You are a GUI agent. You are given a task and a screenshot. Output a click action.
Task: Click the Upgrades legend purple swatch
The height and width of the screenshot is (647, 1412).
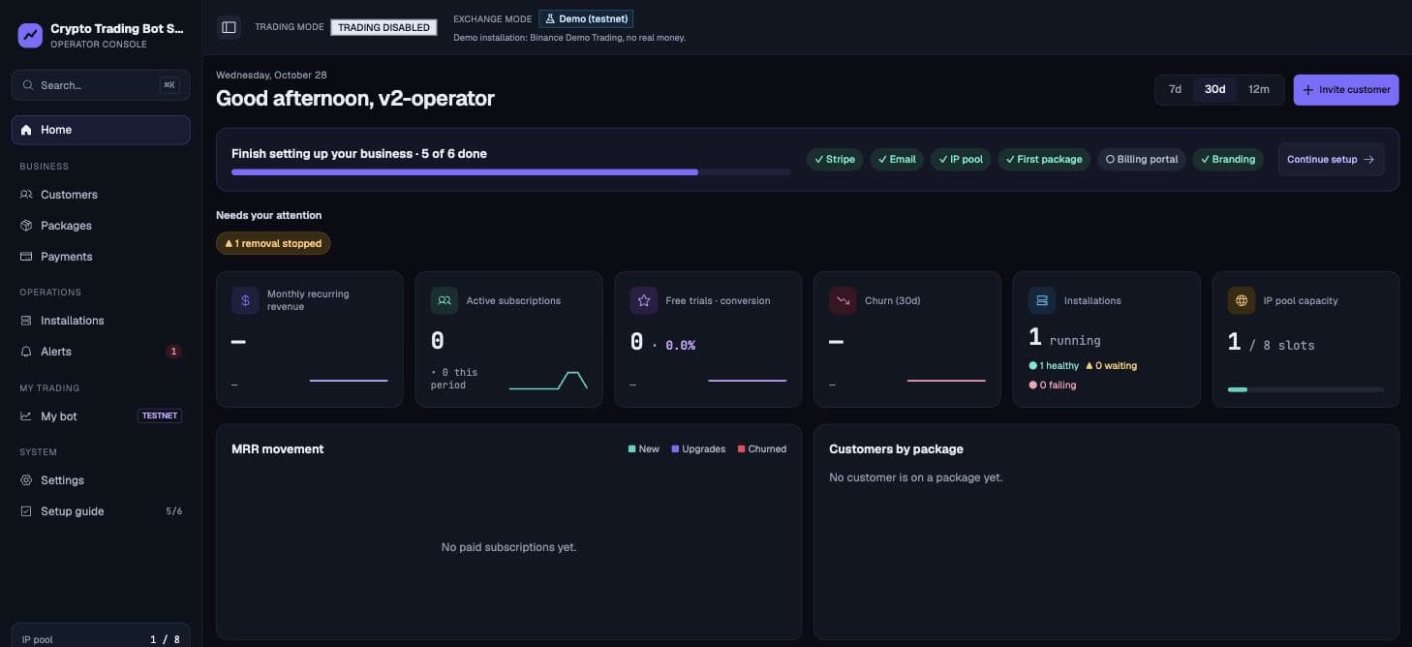tap(675, 449)
